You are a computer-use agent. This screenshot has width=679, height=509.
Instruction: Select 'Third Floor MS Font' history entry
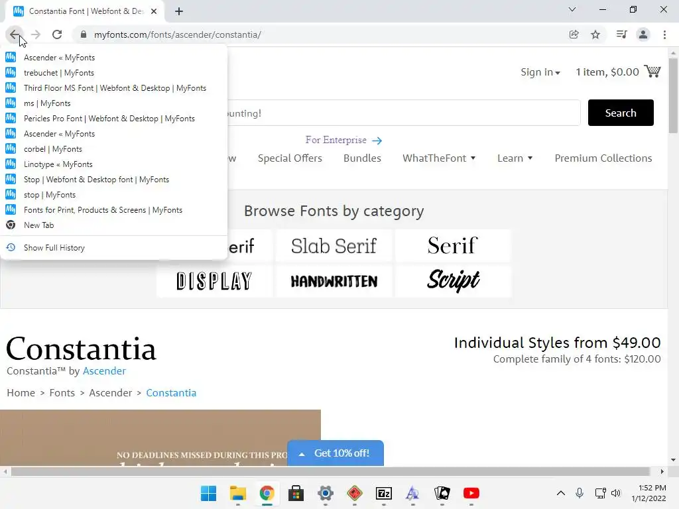pyautogui.click(x=113, y=88)
